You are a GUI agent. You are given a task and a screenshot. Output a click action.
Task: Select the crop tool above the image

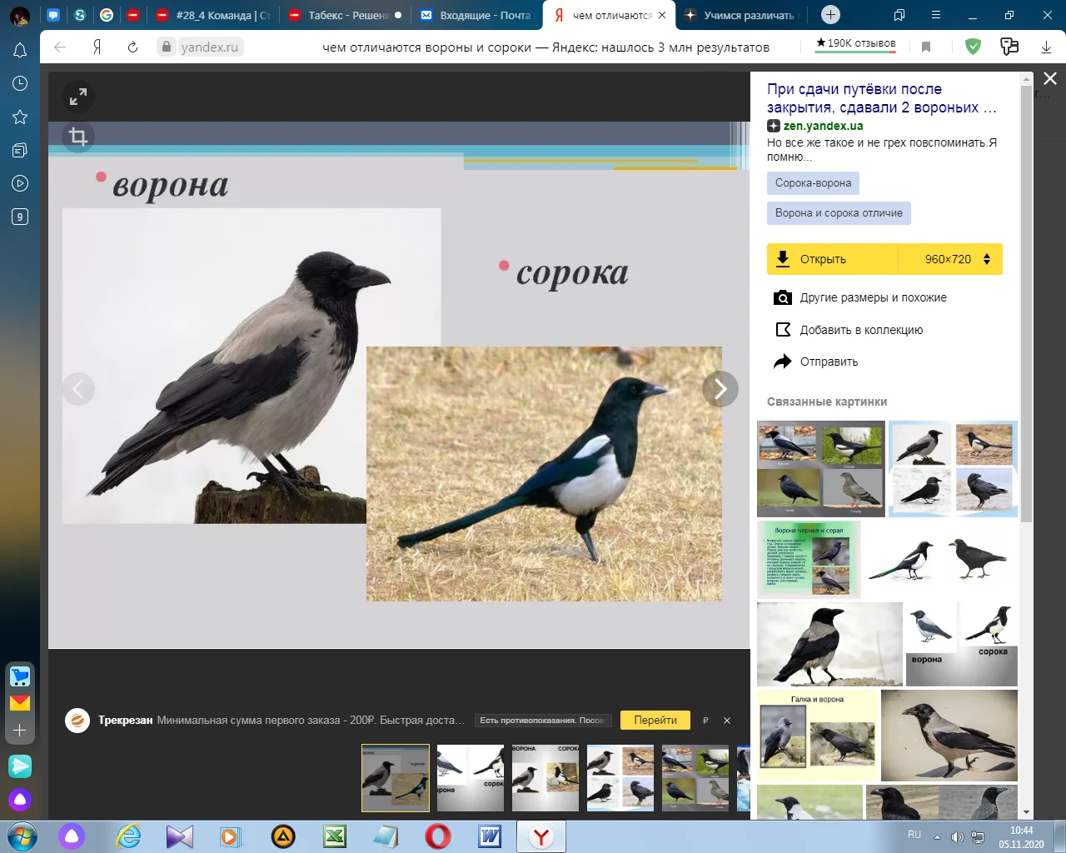pyautogui.click(x=77, y=136)
